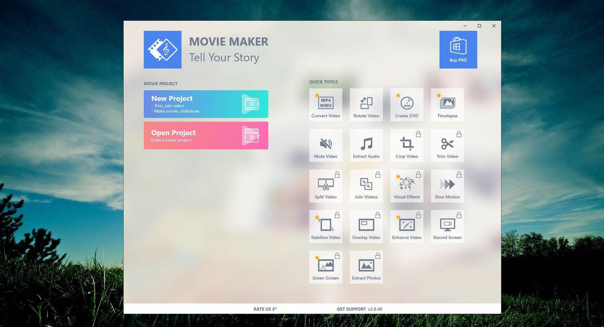Start the Timelapse tool
Viewport: 604px width, 327px height.
(x=447, y=105)
